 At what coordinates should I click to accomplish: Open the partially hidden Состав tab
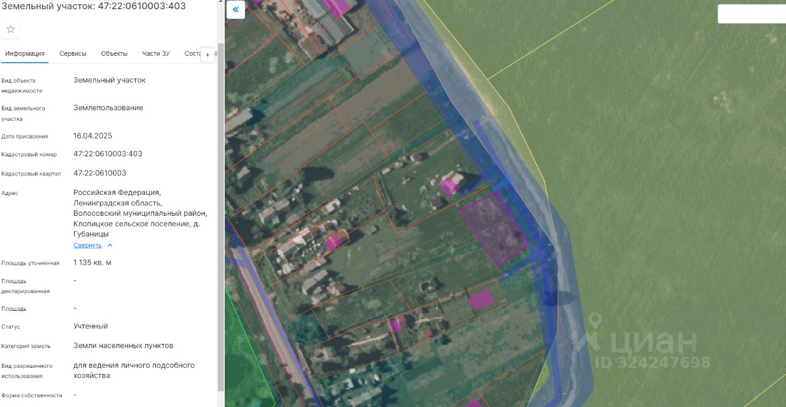(192, 53)
